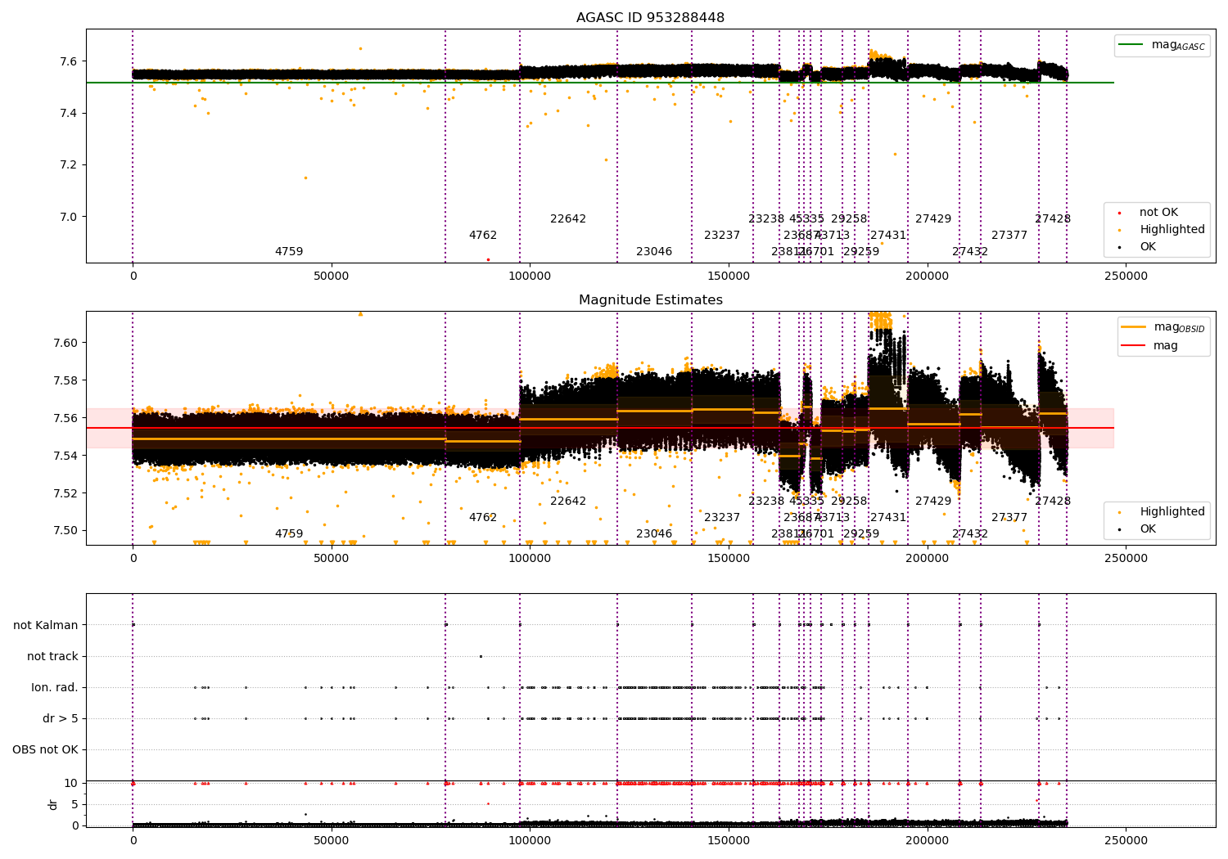This screenshot has height=859, width=1228.
Task: Click obsid label 27377 in top plot
Action: (x=1009, y=236)
